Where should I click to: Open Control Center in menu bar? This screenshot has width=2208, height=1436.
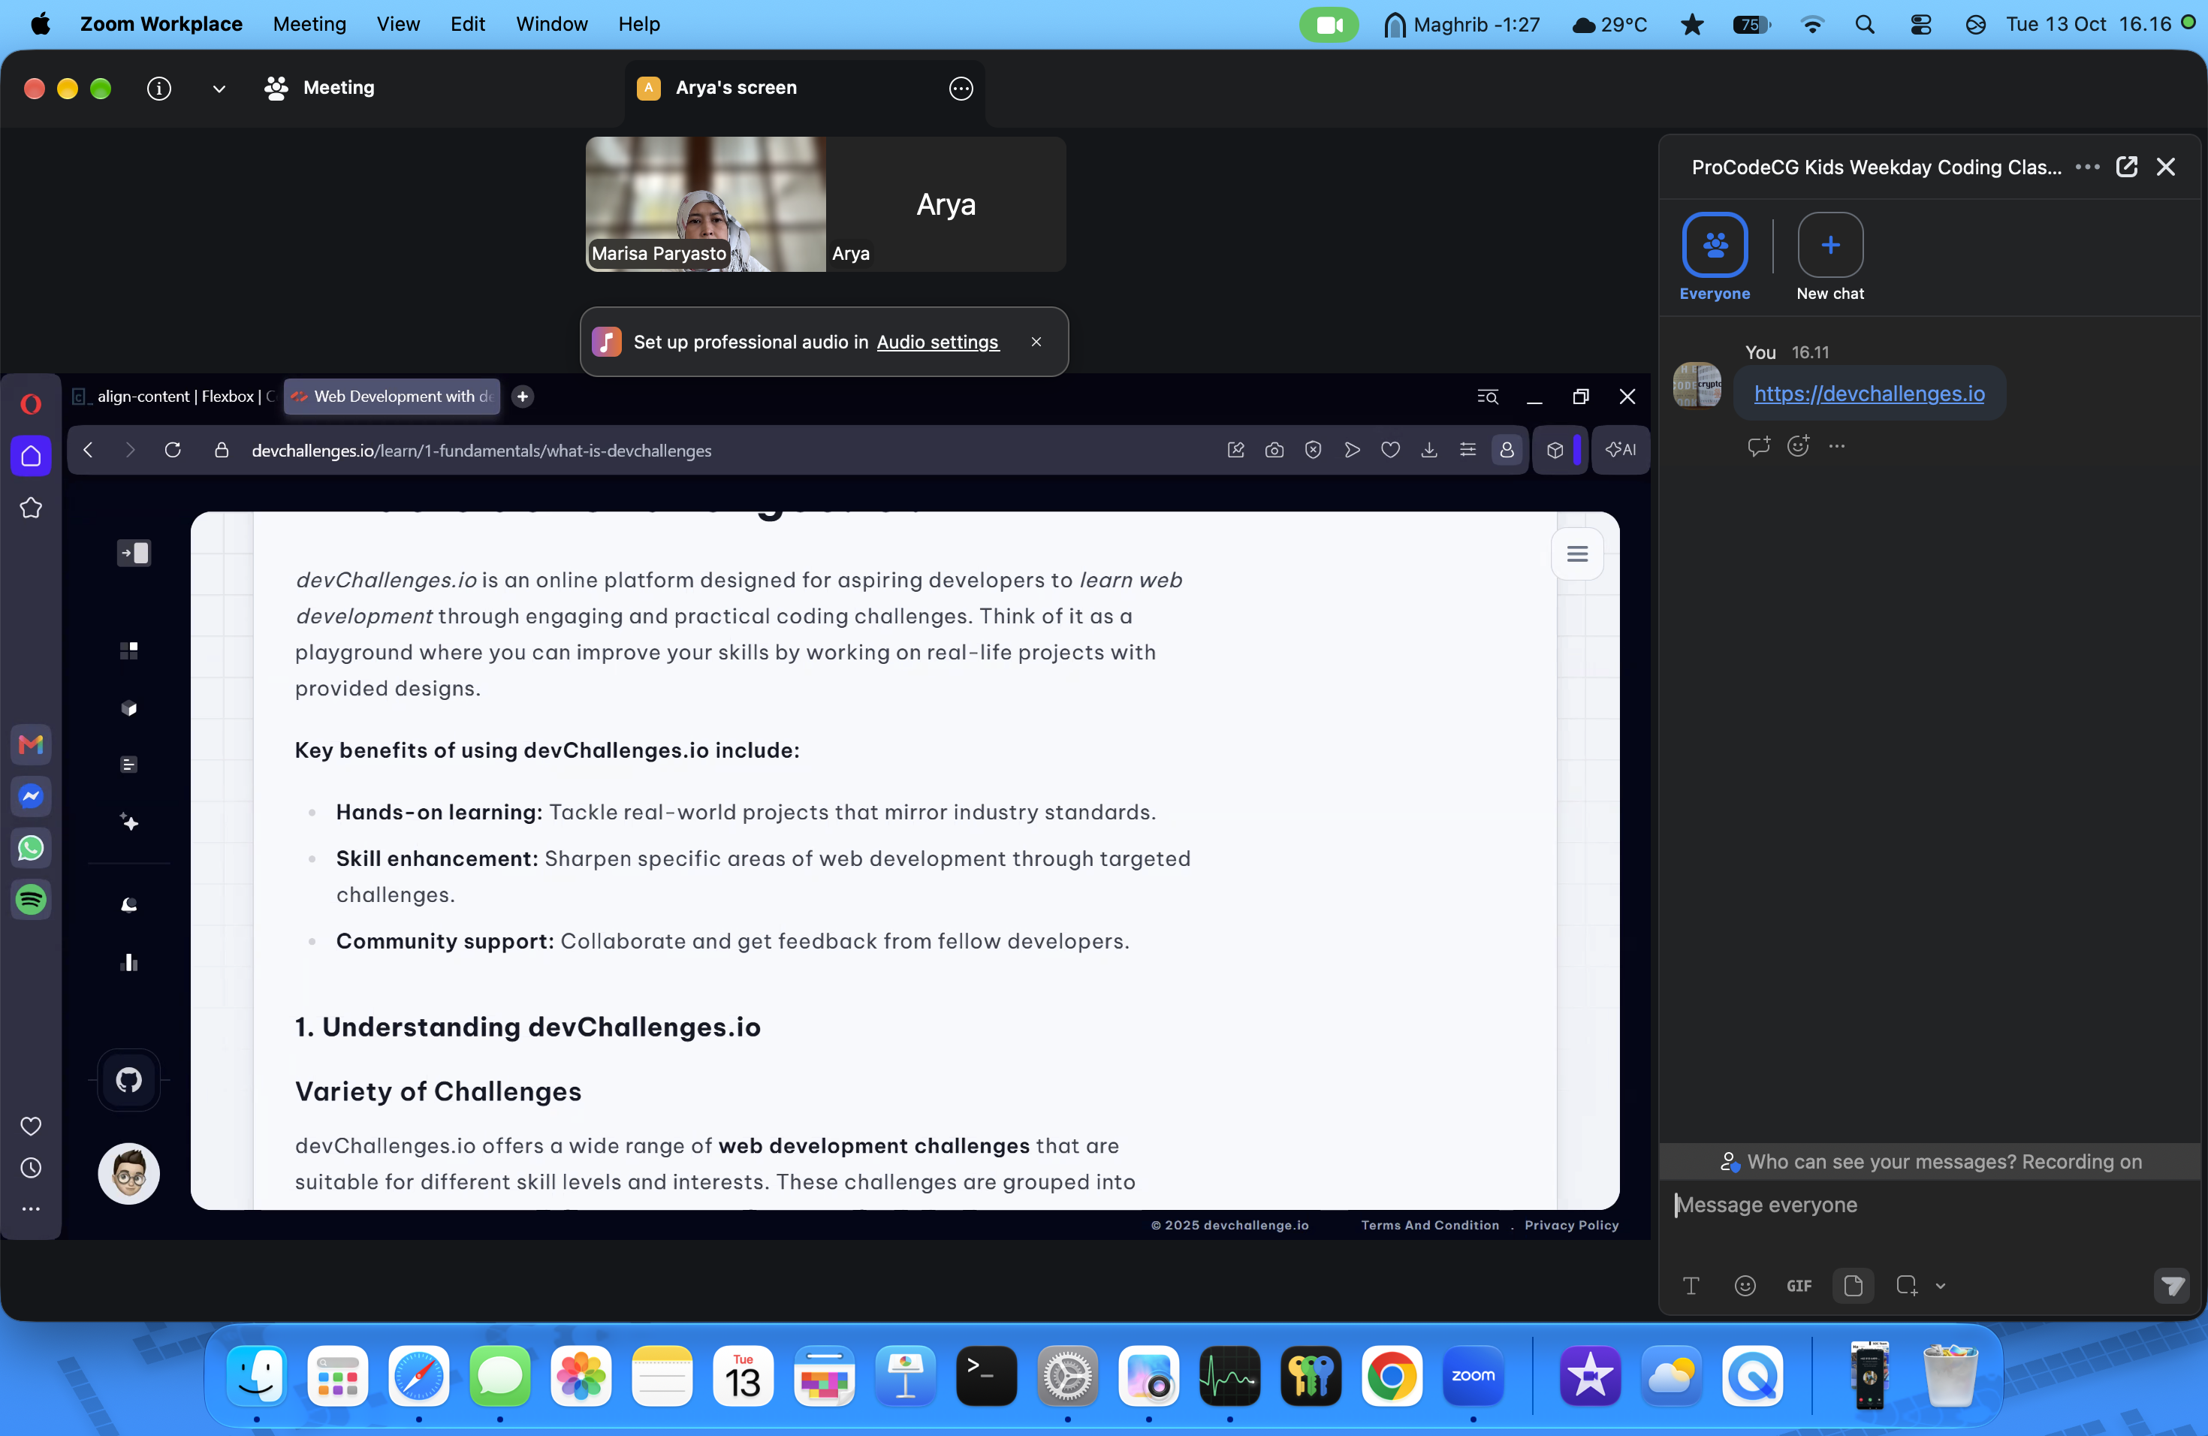[1920, 24]
